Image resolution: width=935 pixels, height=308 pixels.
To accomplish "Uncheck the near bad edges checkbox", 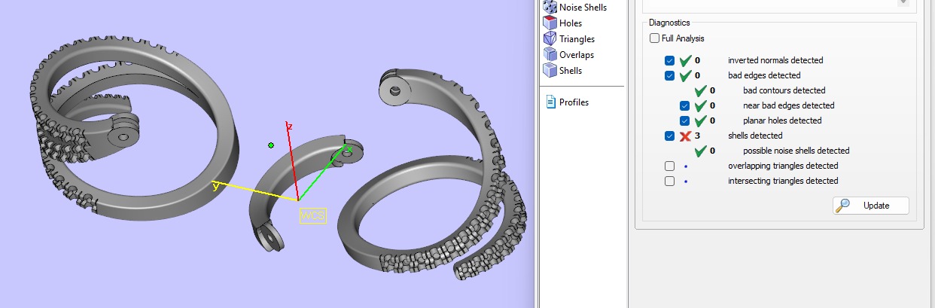I will 685,105.
